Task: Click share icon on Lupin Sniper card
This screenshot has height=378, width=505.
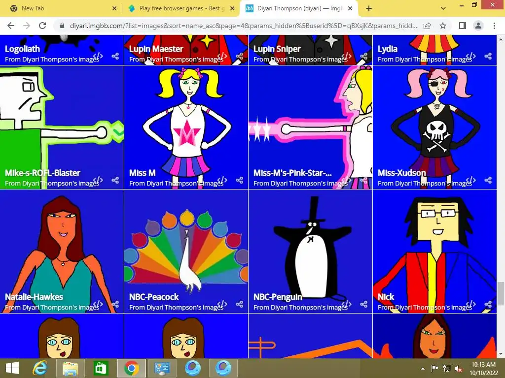Action: pyautogui.click(x=364, y=56)
